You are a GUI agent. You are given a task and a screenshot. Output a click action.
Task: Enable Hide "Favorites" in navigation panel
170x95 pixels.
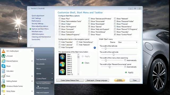[59, 42]
